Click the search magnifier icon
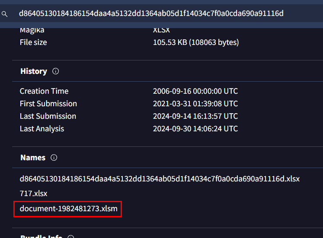This screenshot has height=238, width=323. (x=5, y=14)
